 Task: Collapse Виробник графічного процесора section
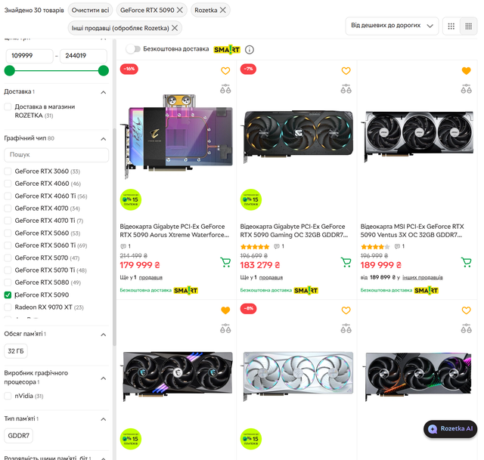pyautogui.click(x=104, y=378)
